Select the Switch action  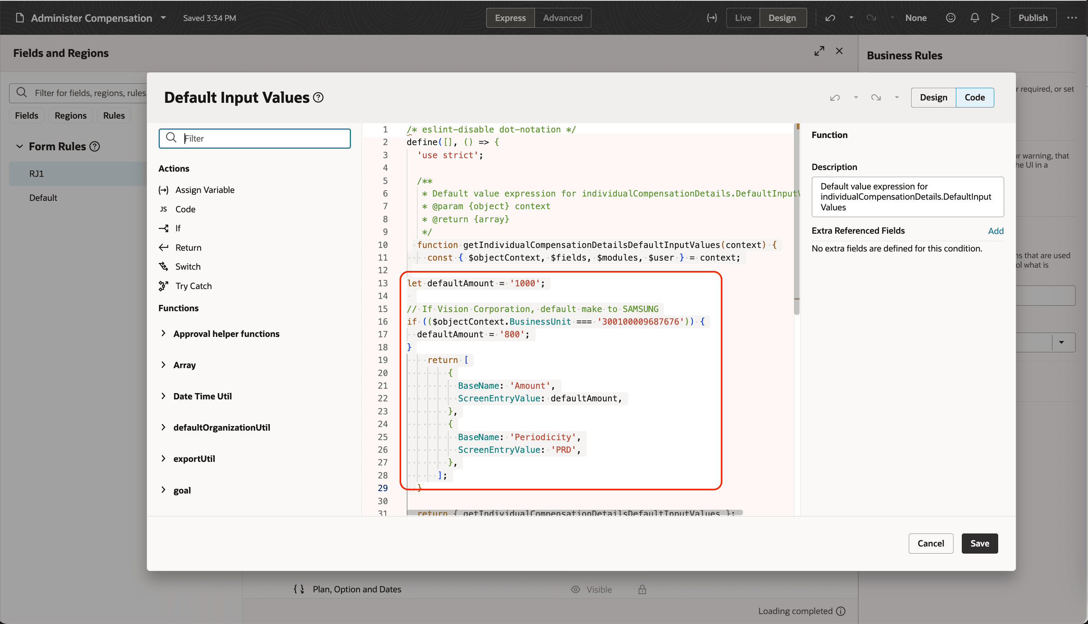click(188, 266)
